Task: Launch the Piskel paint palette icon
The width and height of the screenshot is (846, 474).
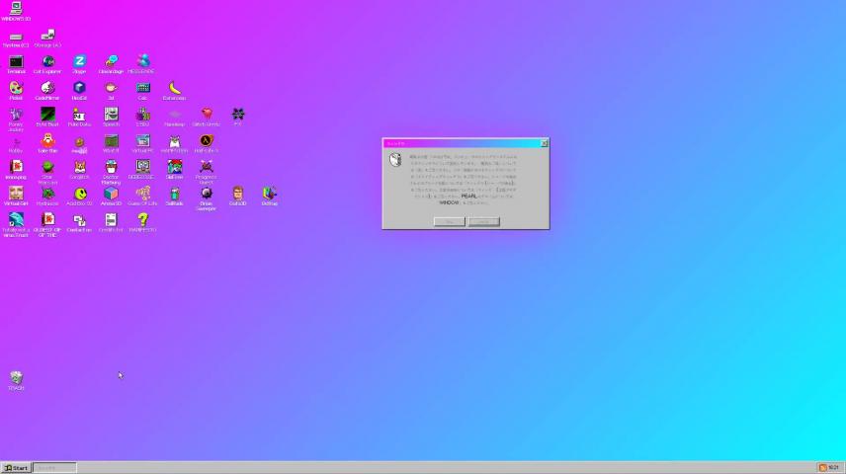Action: [x=16, y=91]
